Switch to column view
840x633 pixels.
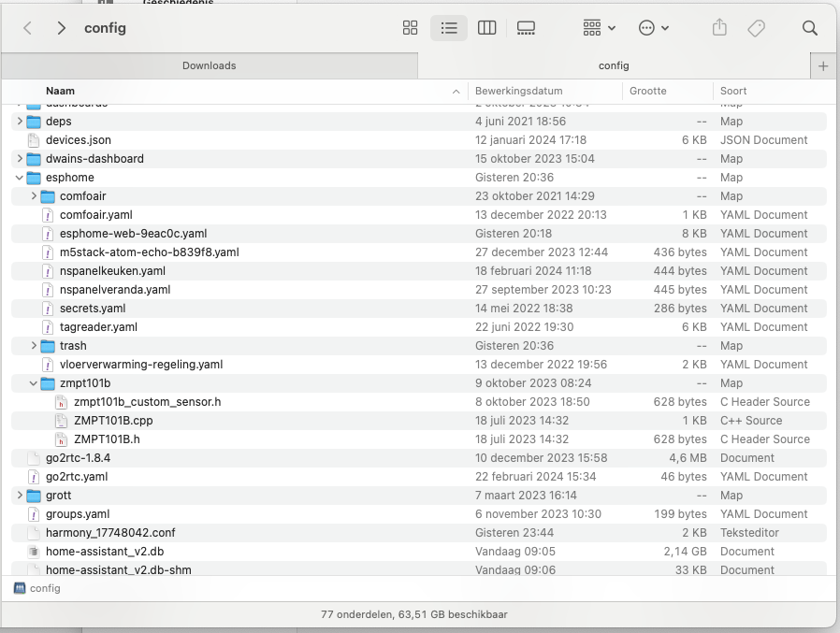pyautogui.click(x=486, y=28)
